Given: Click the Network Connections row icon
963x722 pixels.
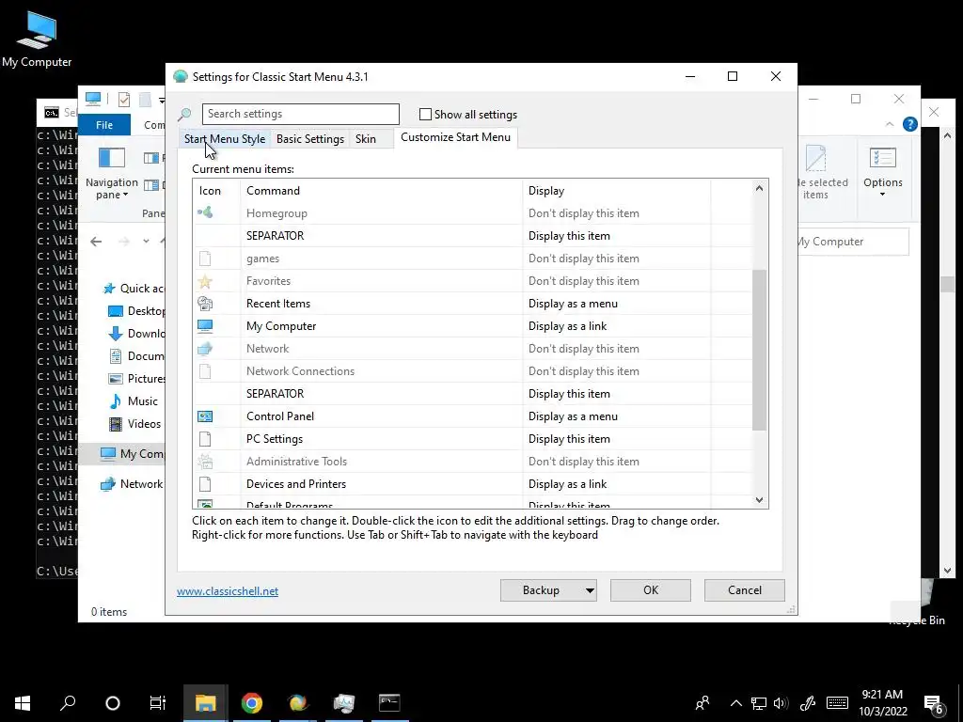Looking at the screenshot, I should [205, 370].
